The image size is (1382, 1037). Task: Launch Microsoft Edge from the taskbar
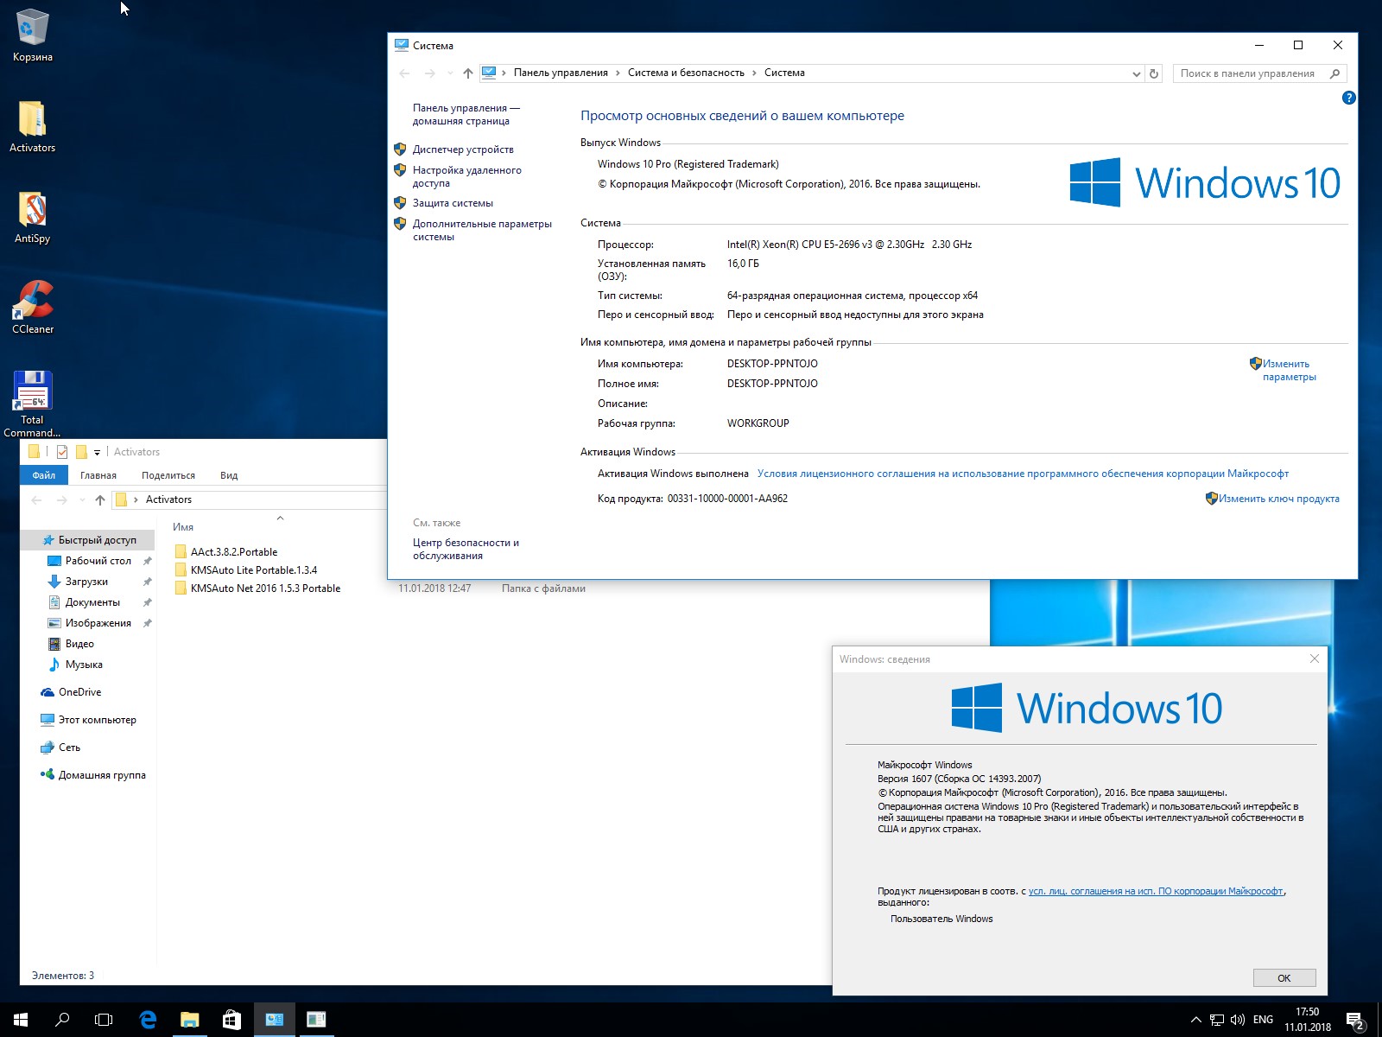(x=148, y=1020)
